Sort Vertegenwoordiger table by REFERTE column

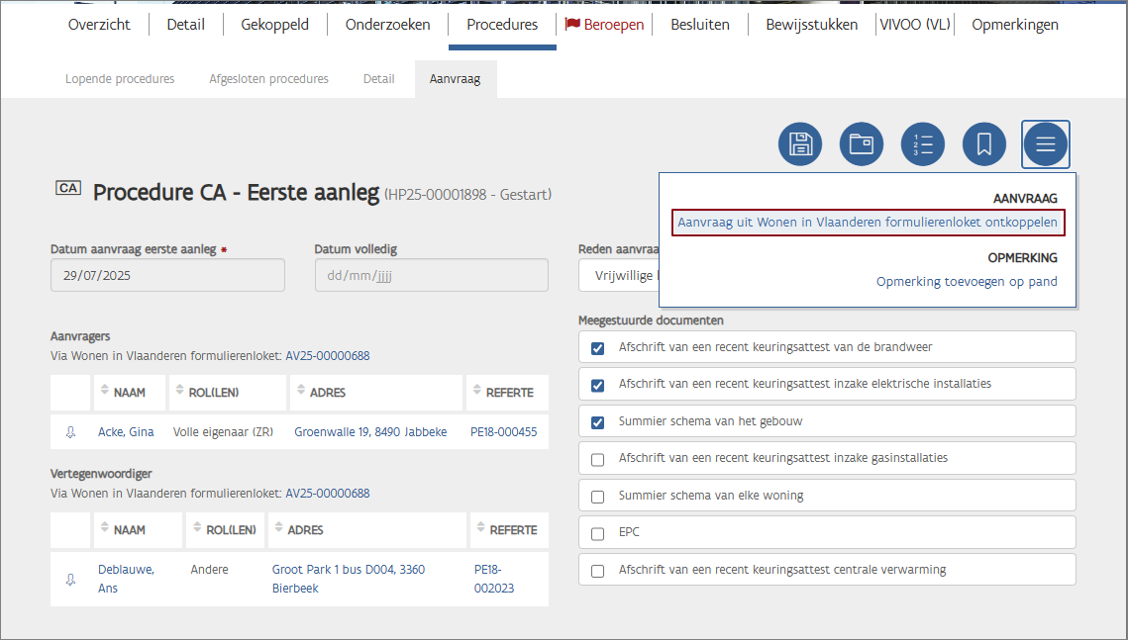(512, 530)
